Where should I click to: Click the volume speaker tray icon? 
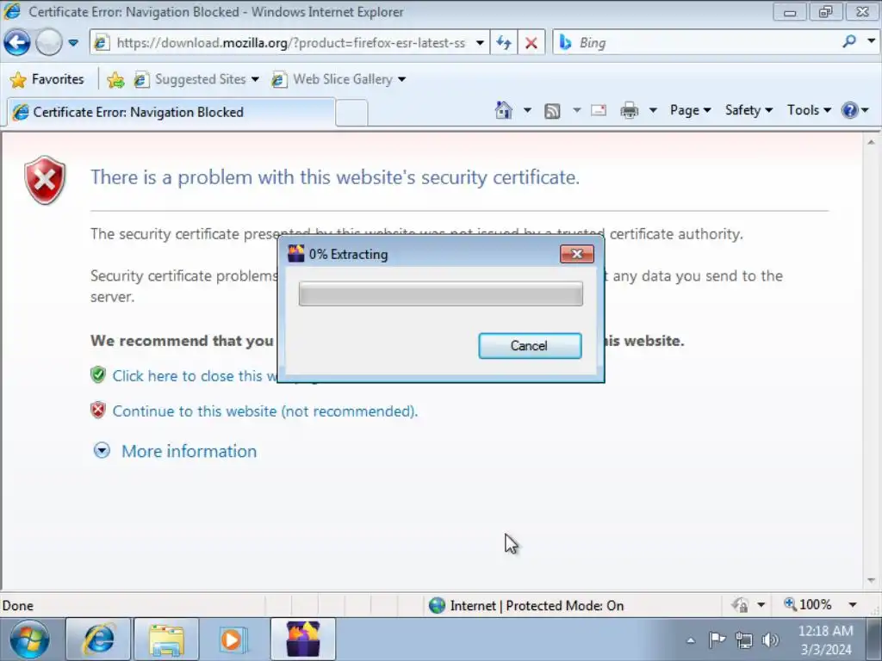tap(769, 639)
